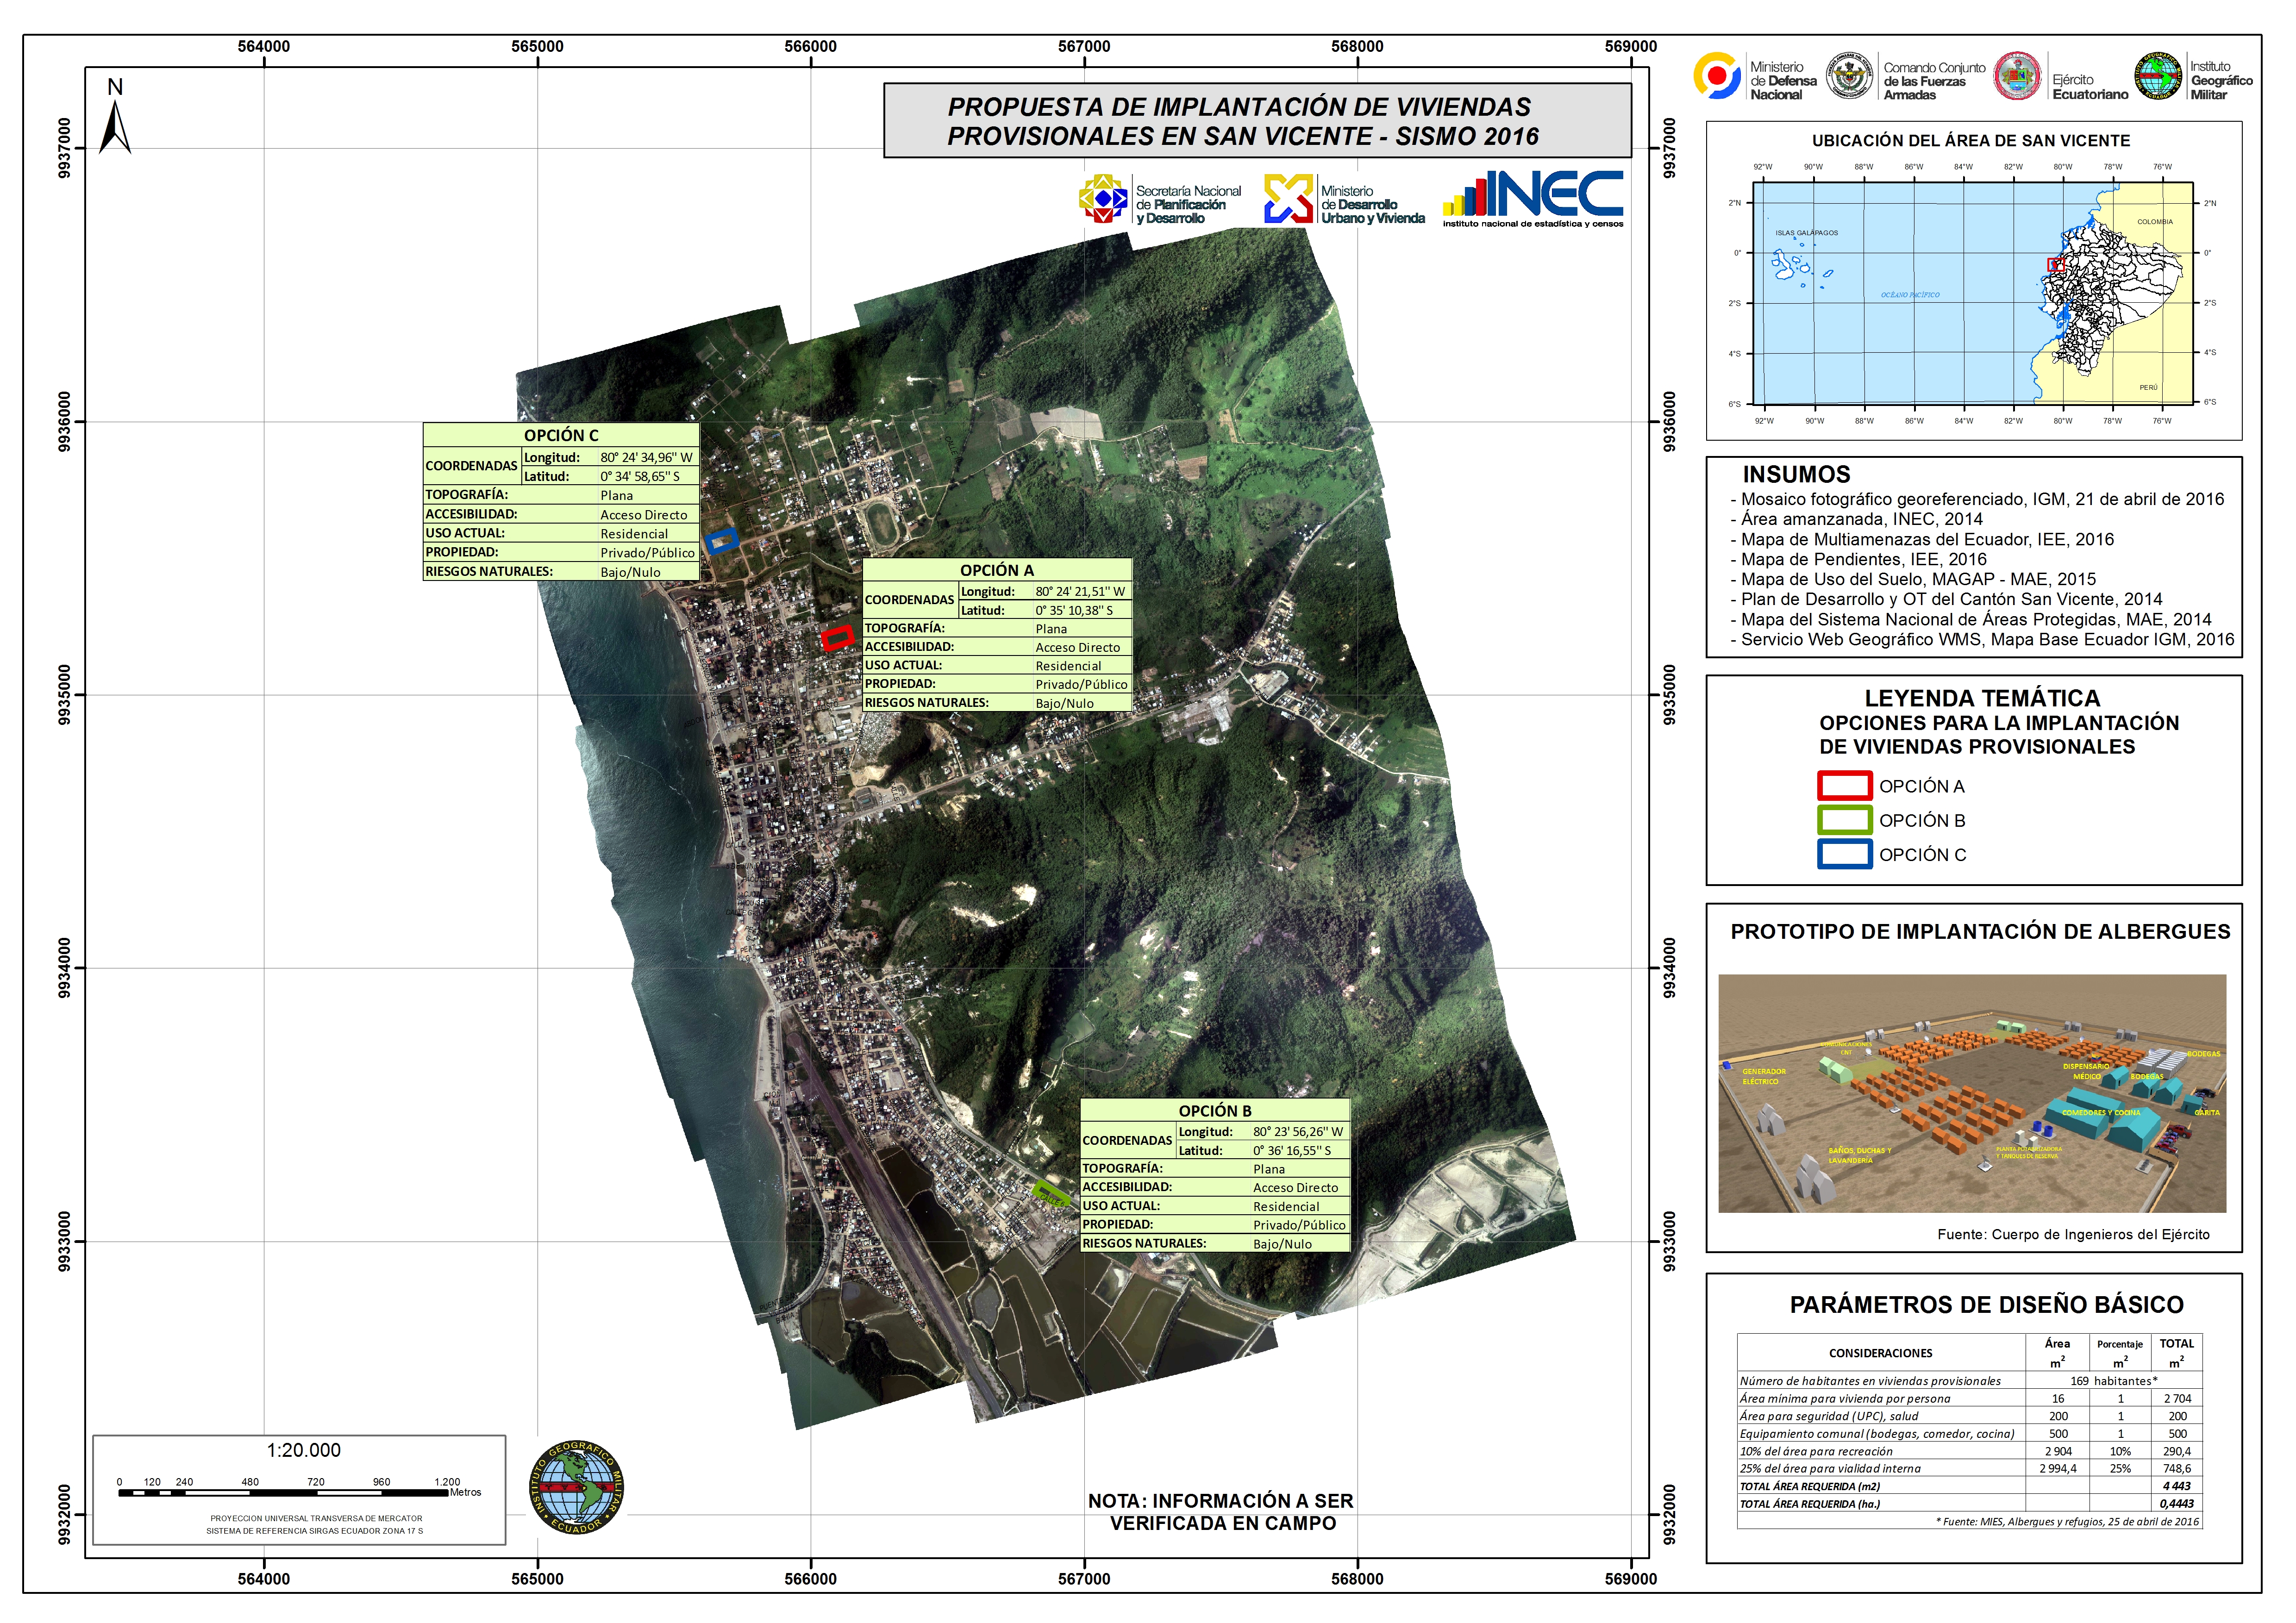Click the Opción B info table header
Viewport: 2296px width, 1623px height.
[x=1214, y=1111]
